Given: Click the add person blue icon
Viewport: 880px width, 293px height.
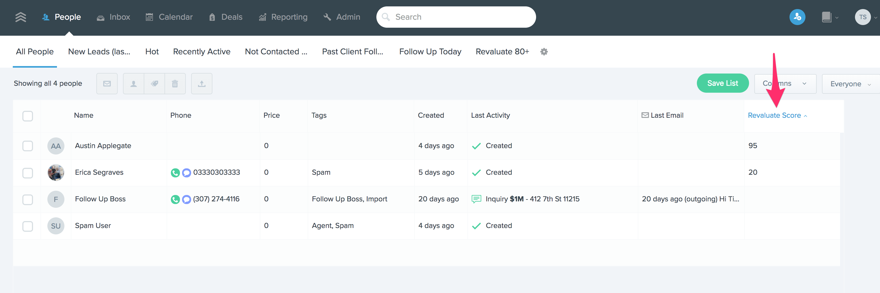Looking at the screenshot, I should (x=797, y=17).
